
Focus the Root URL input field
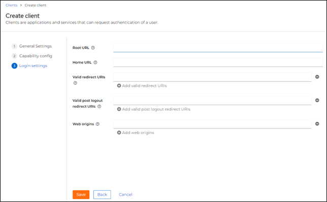[218, 48]
